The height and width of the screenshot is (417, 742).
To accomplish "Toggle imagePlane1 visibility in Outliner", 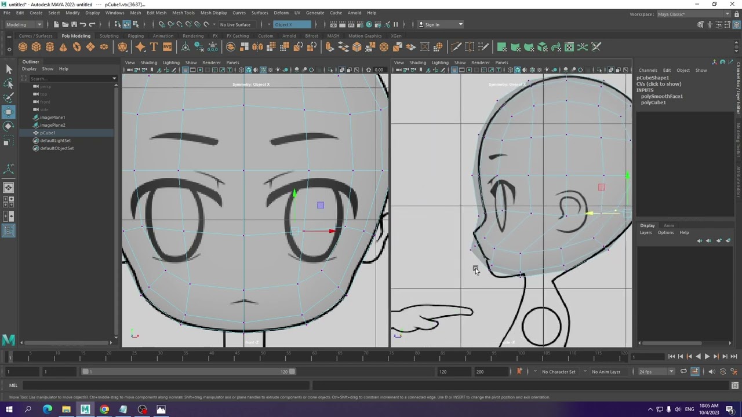I will click(x=36, y=118).
